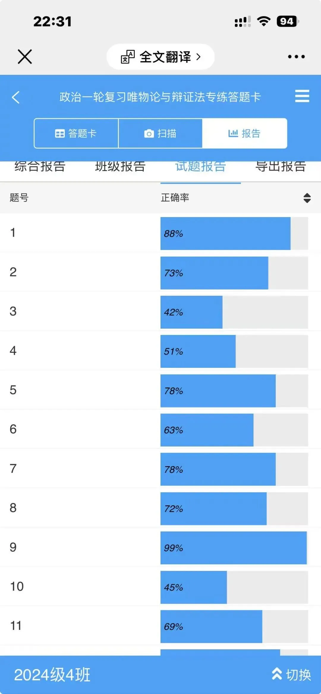Open the three-dots more options menu

pyautogui.click(x=296, y=57)
